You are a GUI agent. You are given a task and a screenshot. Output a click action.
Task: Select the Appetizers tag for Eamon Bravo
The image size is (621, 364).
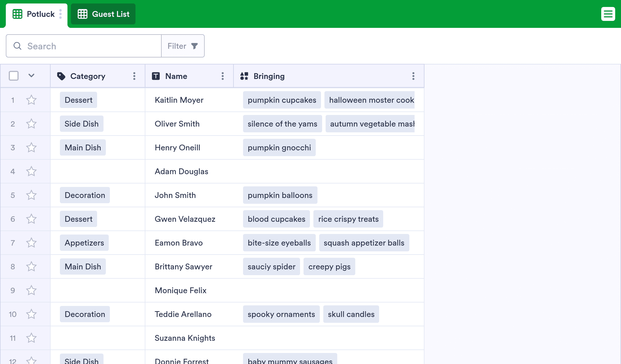(84, 243)
